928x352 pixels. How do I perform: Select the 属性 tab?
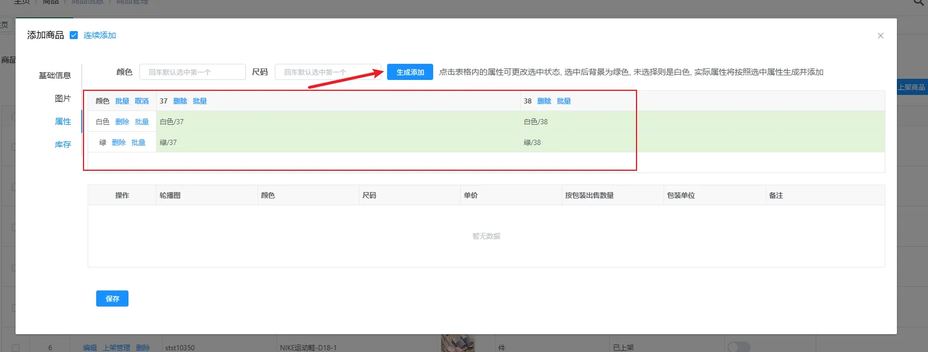click(x=63, y=121)
